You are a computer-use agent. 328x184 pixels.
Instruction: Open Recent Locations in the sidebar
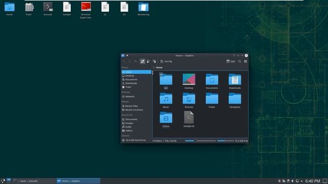click(x=136, y=110)
